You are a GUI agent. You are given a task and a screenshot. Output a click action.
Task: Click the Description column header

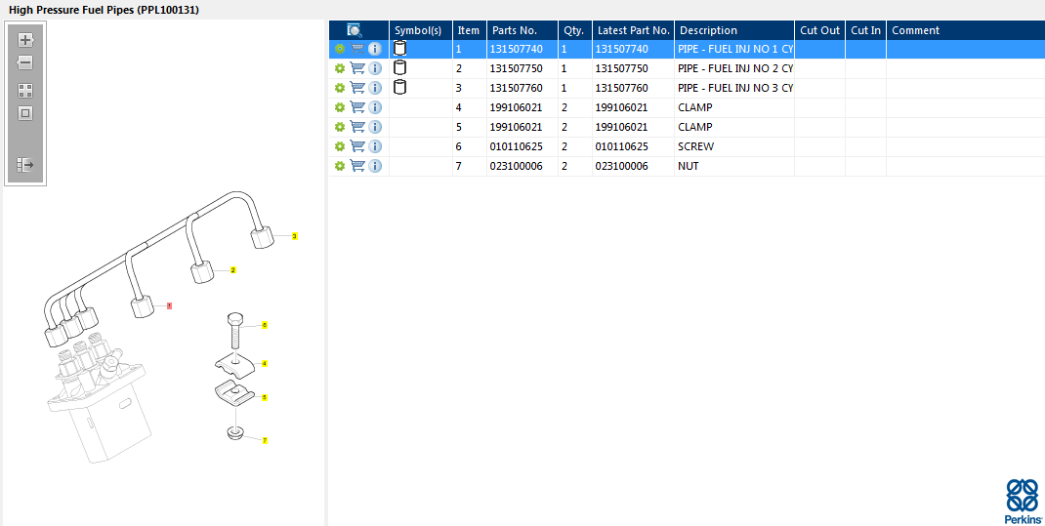pyautogui.click(x=708, y=30)
